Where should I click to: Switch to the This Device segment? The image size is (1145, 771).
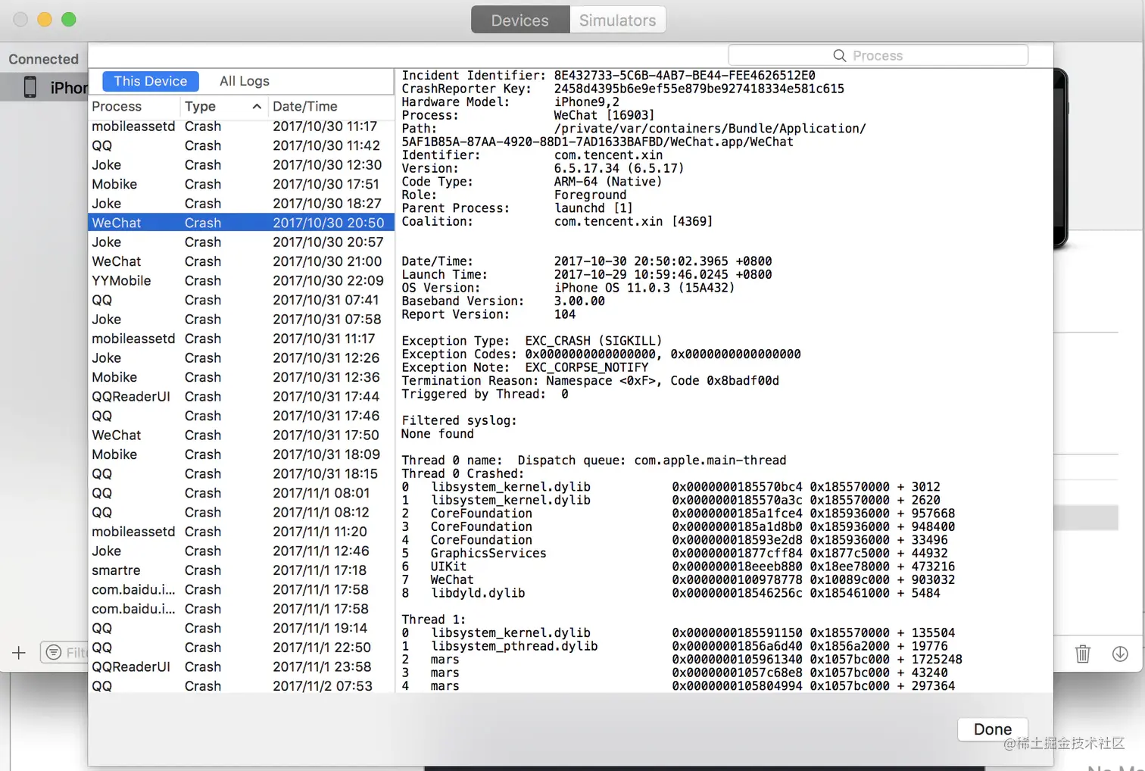[150, 81]
